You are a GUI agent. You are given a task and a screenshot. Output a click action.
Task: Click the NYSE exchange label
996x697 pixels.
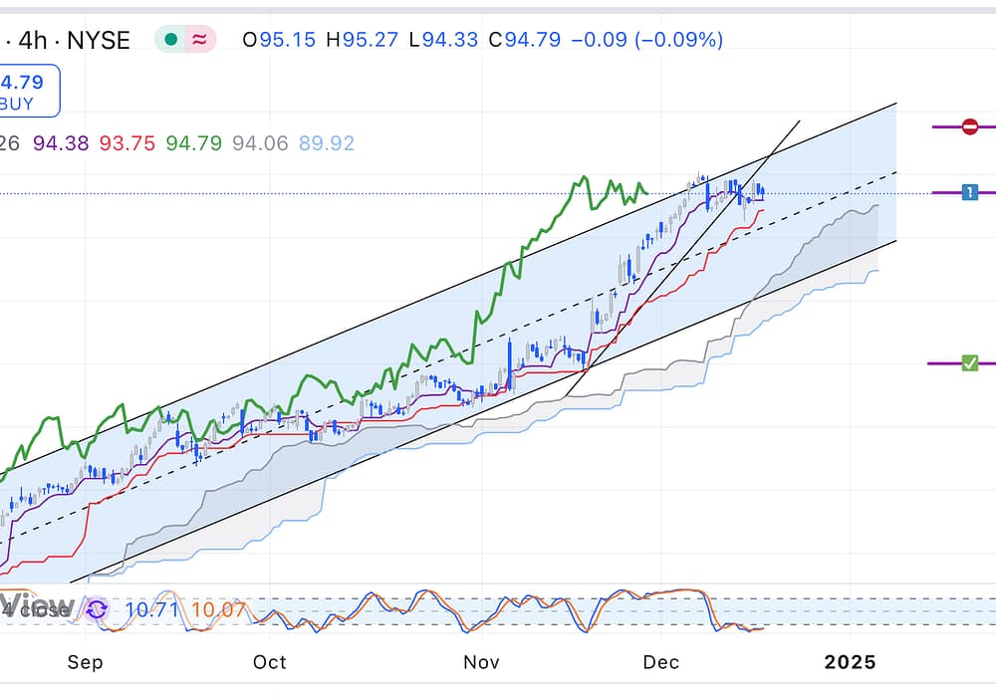pyautogui.click(x=104, y=40)
